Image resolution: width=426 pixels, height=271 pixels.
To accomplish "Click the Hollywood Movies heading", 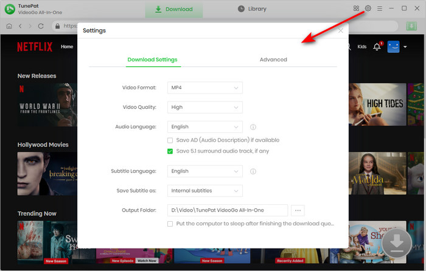I will [43, 145].
